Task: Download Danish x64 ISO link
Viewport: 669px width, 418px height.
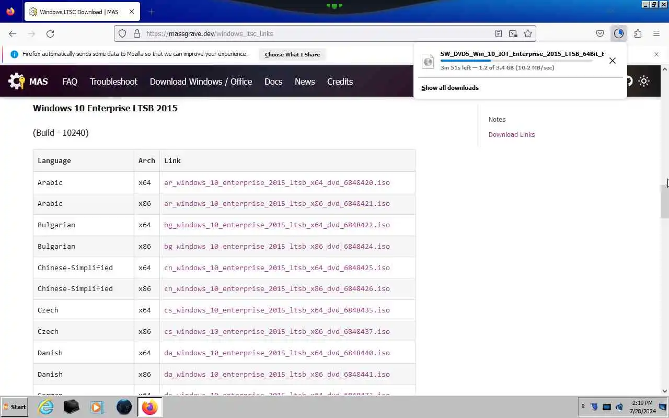Action: click(x=277, y=353)
